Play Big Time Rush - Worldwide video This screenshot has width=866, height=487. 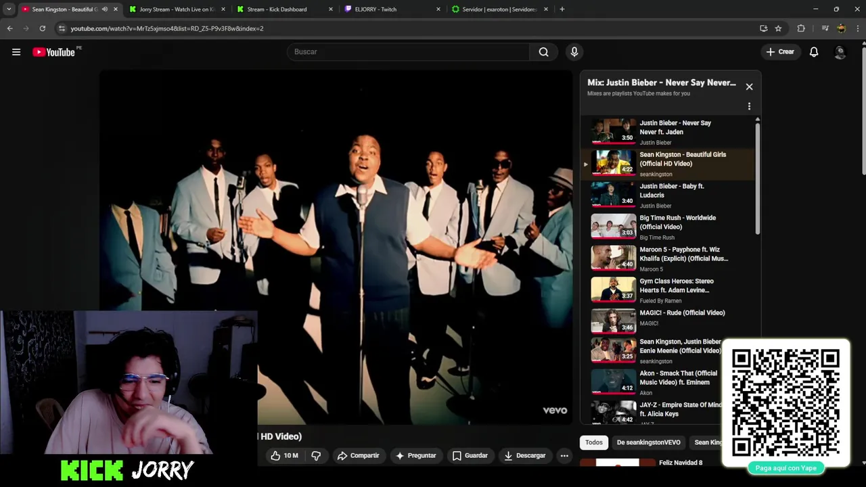click(x=614, y=227)
